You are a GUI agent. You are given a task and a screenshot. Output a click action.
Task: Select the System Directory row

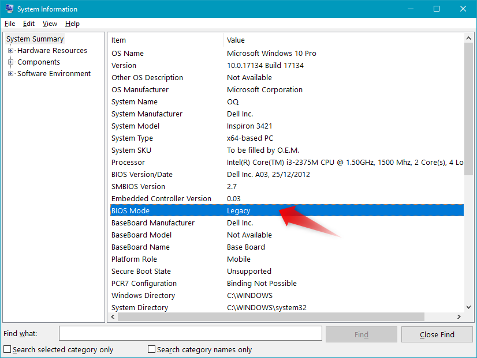coord(287,308)
